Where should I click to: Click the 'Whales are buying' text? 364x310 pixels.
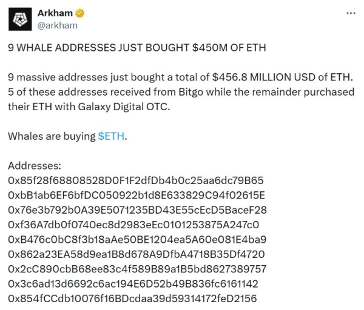pos(52,136)
